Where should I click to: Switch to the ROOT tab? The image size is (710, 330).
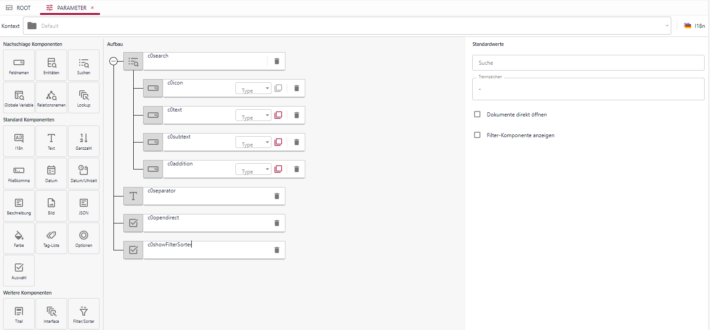[18, 8]
